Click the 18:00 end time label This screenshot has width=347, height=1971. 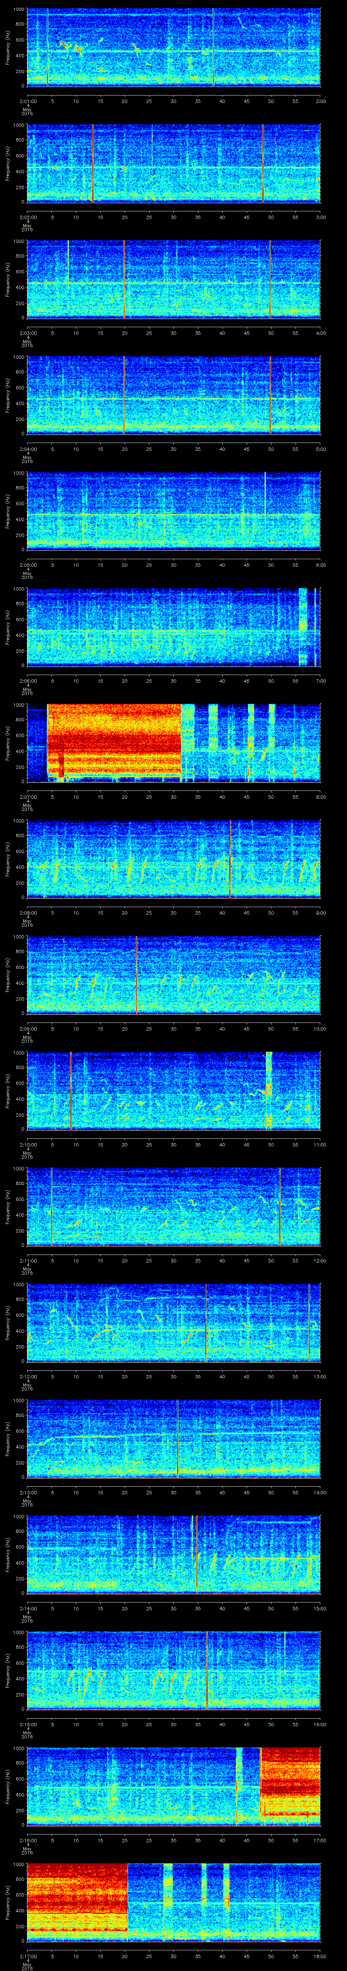(x=320, y=1956)
